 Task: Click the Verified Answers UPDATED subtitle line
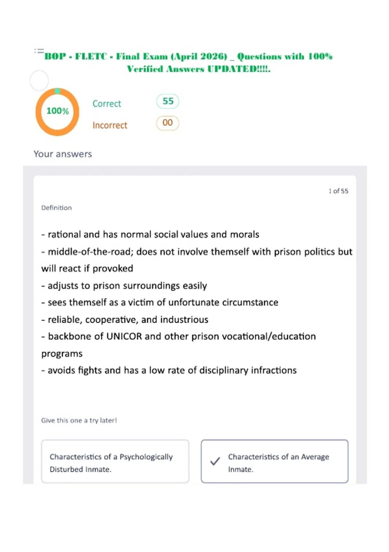coord(199,69)
